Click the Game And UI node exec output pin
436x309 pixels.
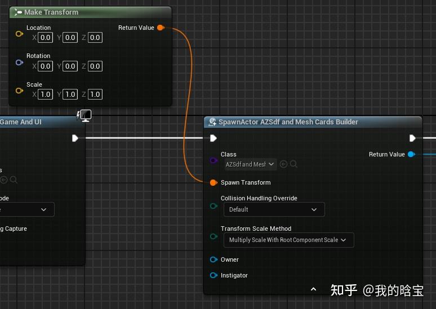(75, 138)
